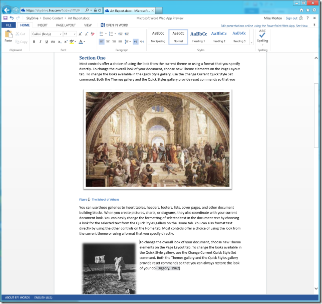
Task: Enable center paragraph alignment
Action: [107, 42]
